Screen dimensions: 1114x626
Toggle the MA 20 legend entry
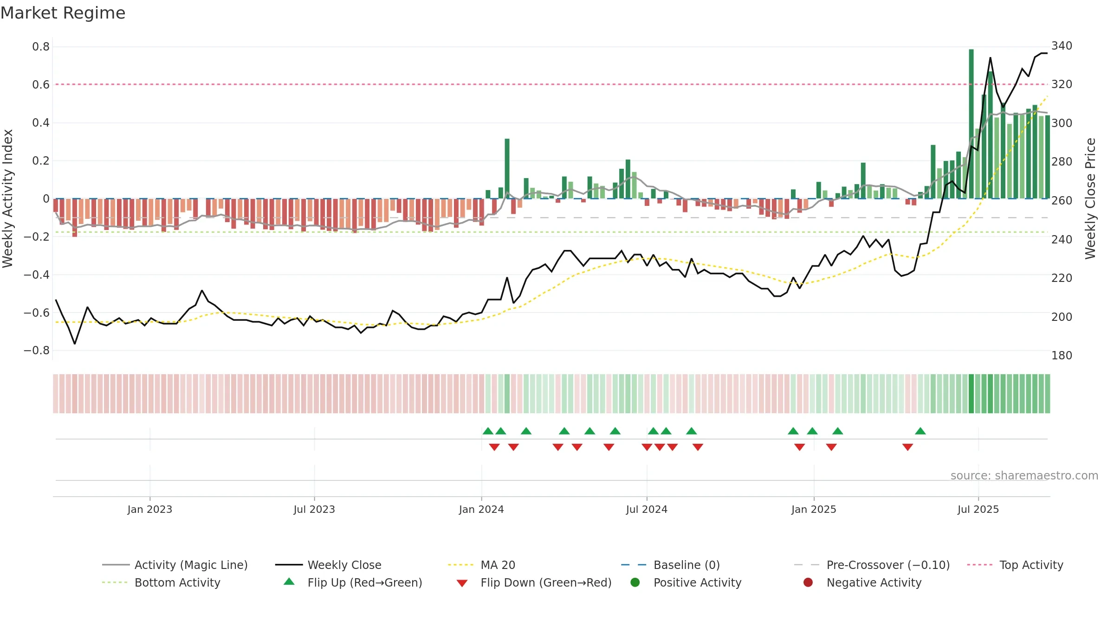point(481,565)
